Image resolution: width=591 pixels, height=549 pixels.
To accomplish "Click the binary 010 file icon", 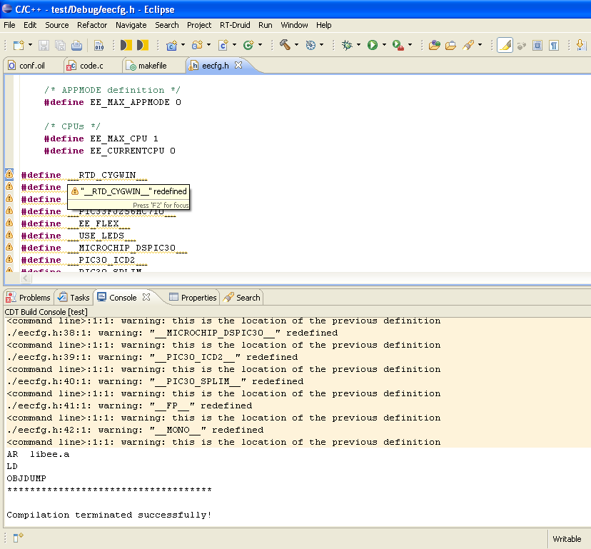I will point(98,45).
